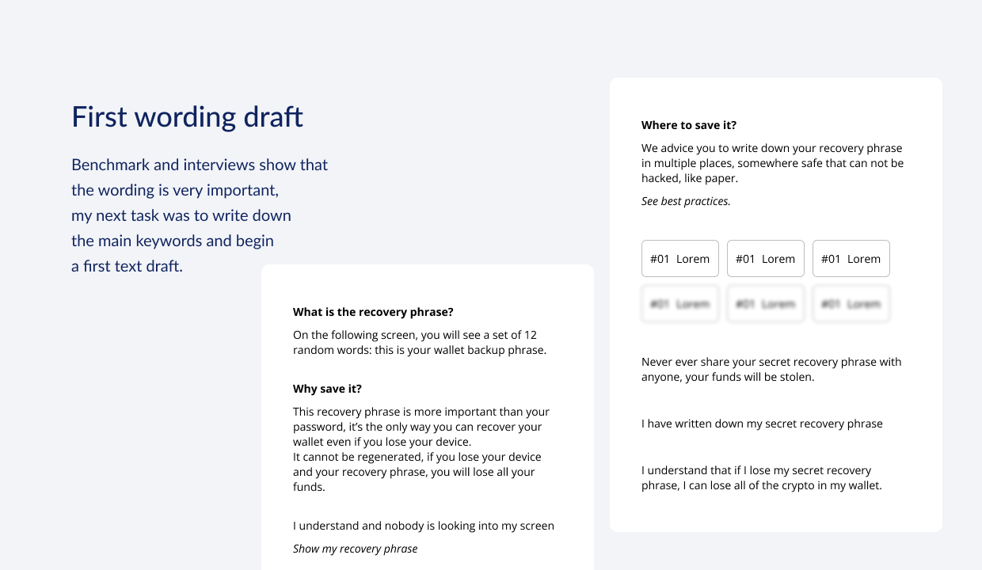Click the 'Where to save it?' heading
Screen dimensions: 982x570
pyautogui.click(x=689, y=125)
